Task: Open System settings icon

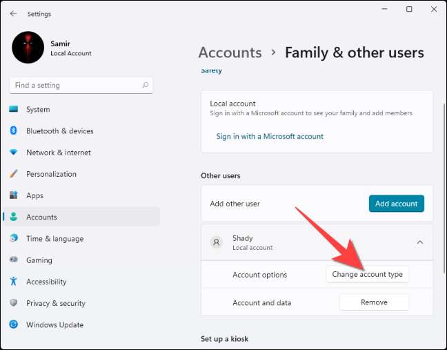Action: pos(13,109)
